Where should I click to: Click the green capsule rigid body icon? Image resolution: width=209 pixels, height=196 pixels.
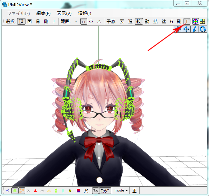[x=56, y=191]
